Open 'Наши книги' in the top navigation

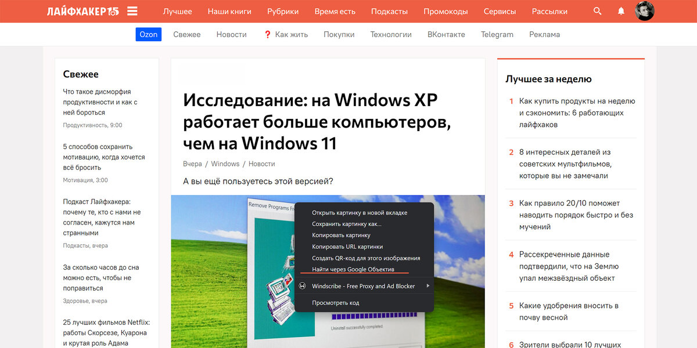(x=229, y=11)
